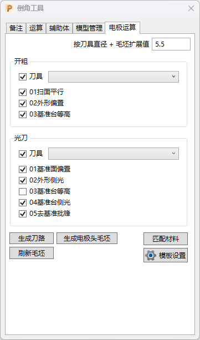The image size is (200, 340).
Task: Click the 生成刀路 button
Action: (32, 238)
